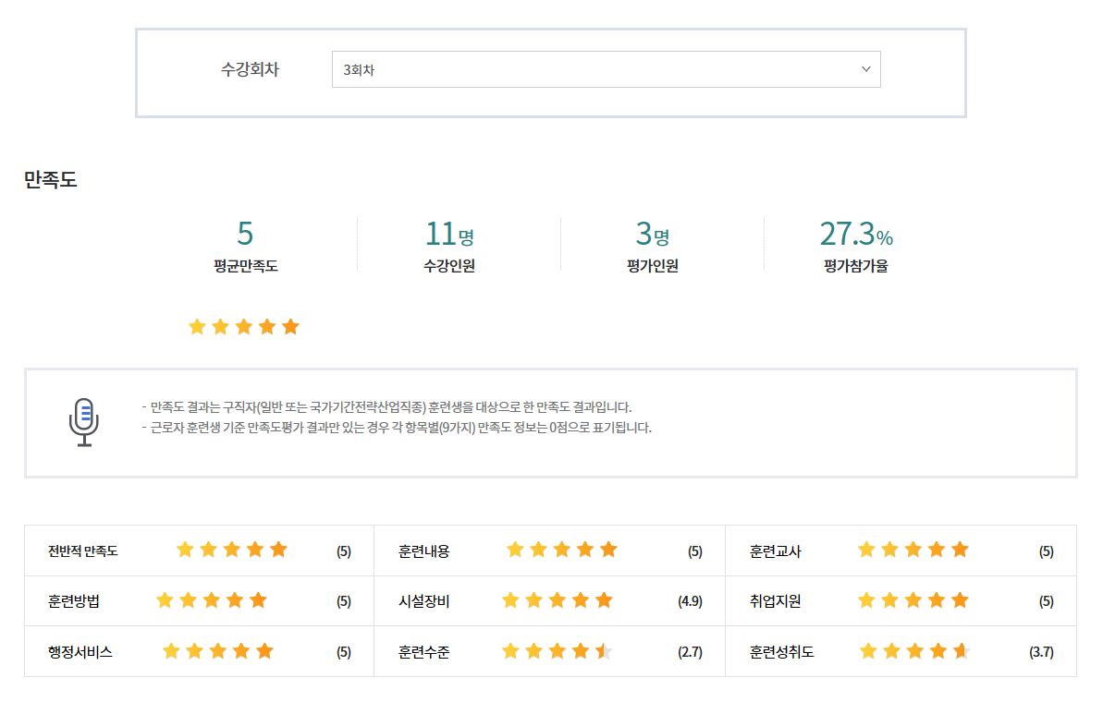This screenshot has width=1103, height=714.
Task: Click the 전반적 만족도 star rating
Action: pyautogui.click(x=232, y=551)
